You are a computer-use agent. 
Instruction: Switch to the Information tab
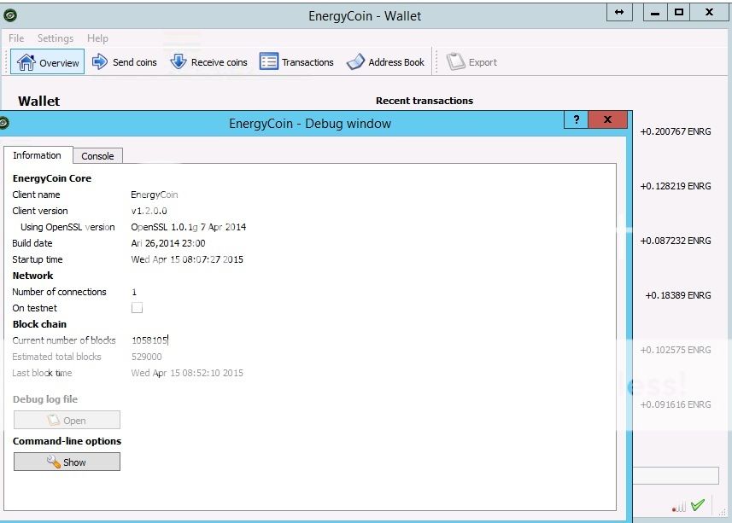tap(38, 155)
